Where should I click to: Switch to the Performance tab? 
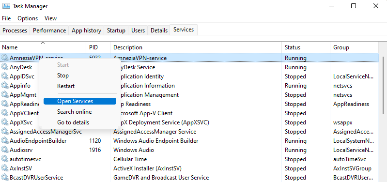point(49,30)
